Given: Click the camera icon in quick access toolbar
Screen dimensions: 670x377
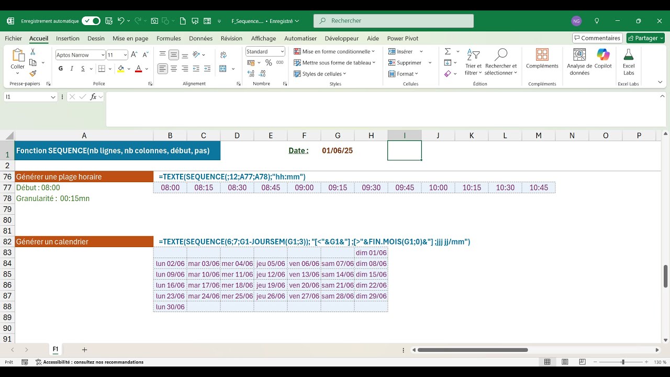Looking at the screenshot, I should click(x=154, y=21).
